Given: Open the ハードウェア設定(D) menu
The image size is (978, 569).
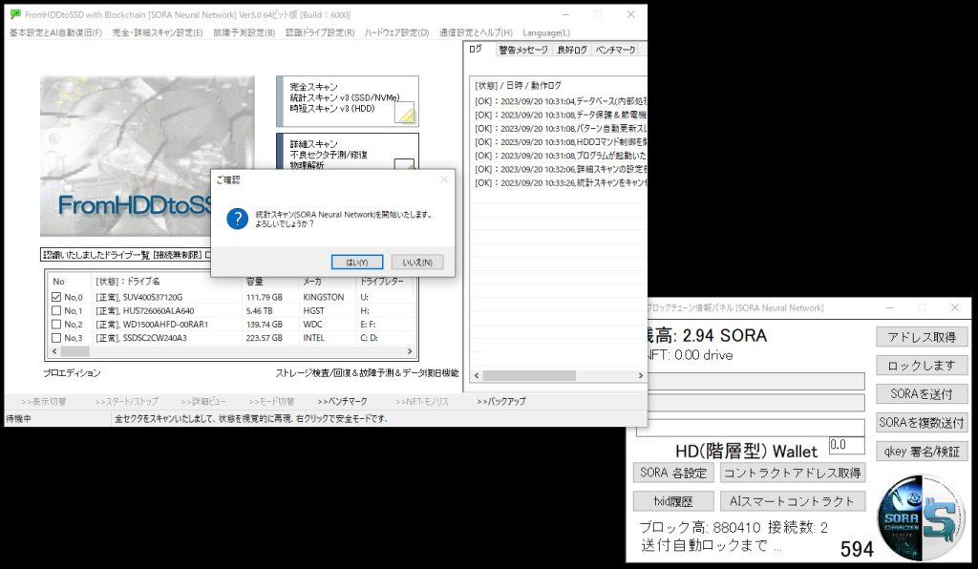Looking at the screenshot, I should click(396, 32).
